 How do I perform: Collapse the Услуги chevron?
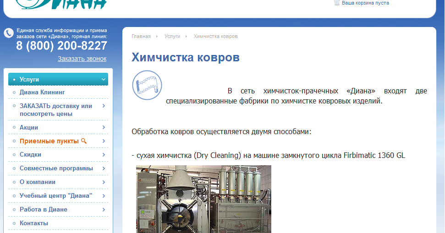pos(104,79)
